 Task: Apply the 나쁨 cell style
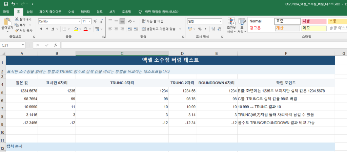314,21
